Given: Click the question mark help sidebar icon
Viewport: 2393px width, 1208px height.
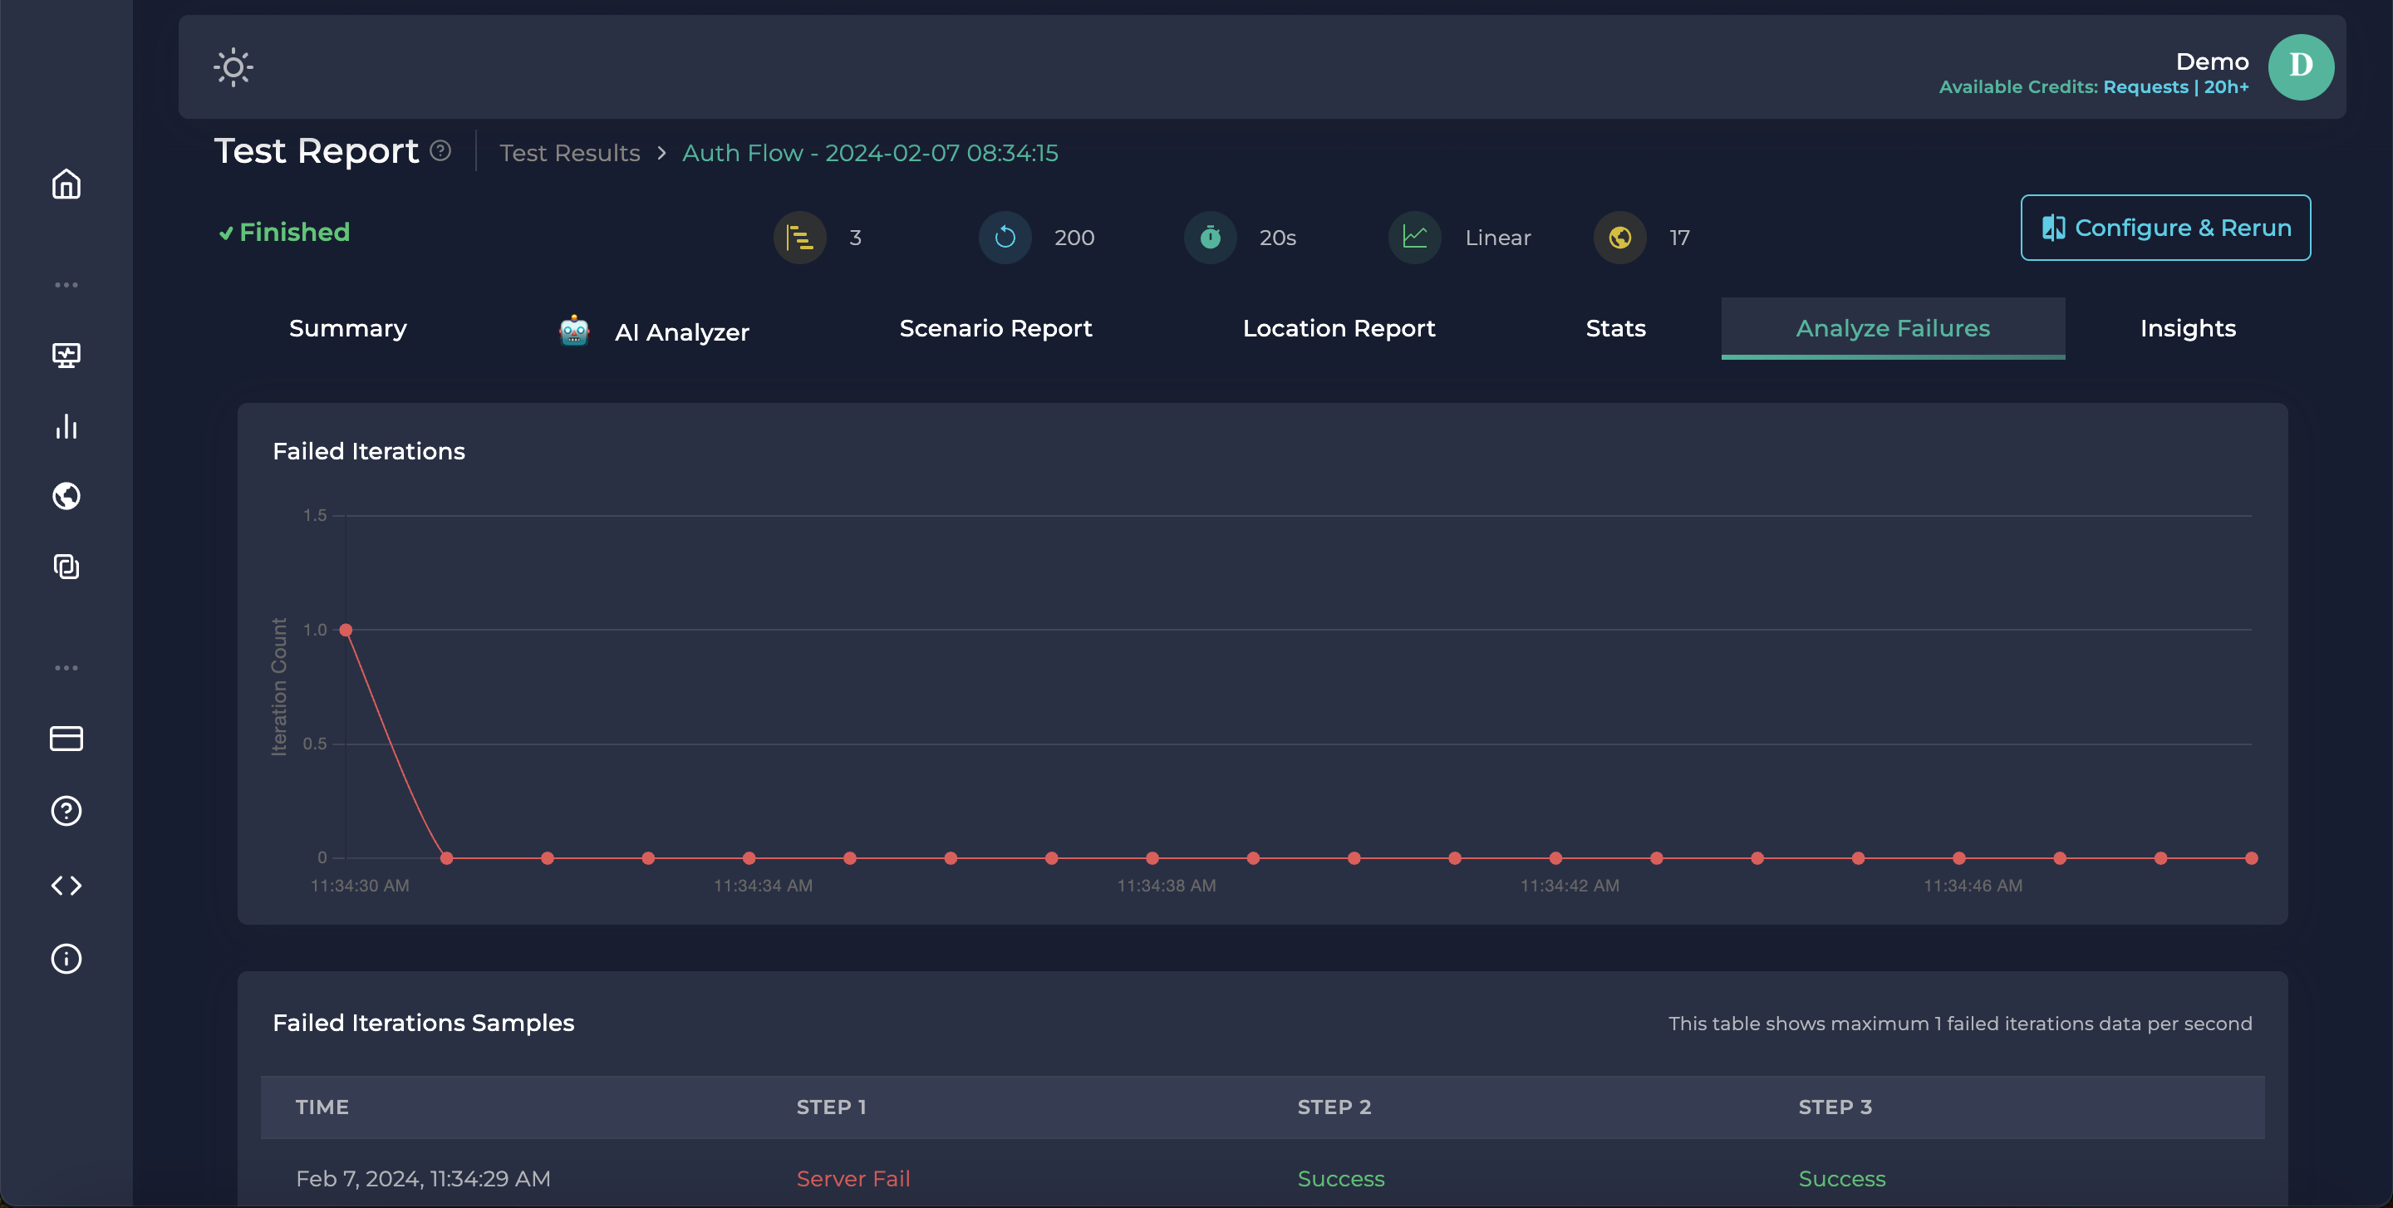Looking at the screenshot, I should [x=66, y=811].
